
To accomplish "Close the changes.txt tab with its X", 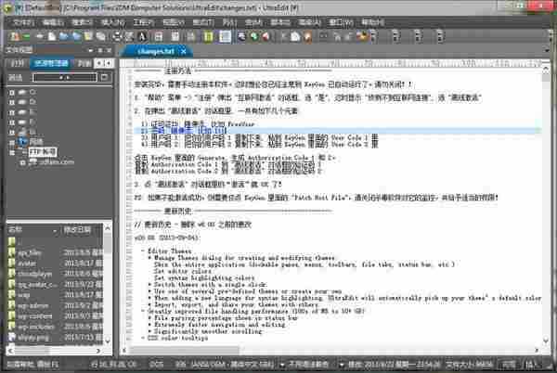I will pyautogui.click(x=184, y=51).
